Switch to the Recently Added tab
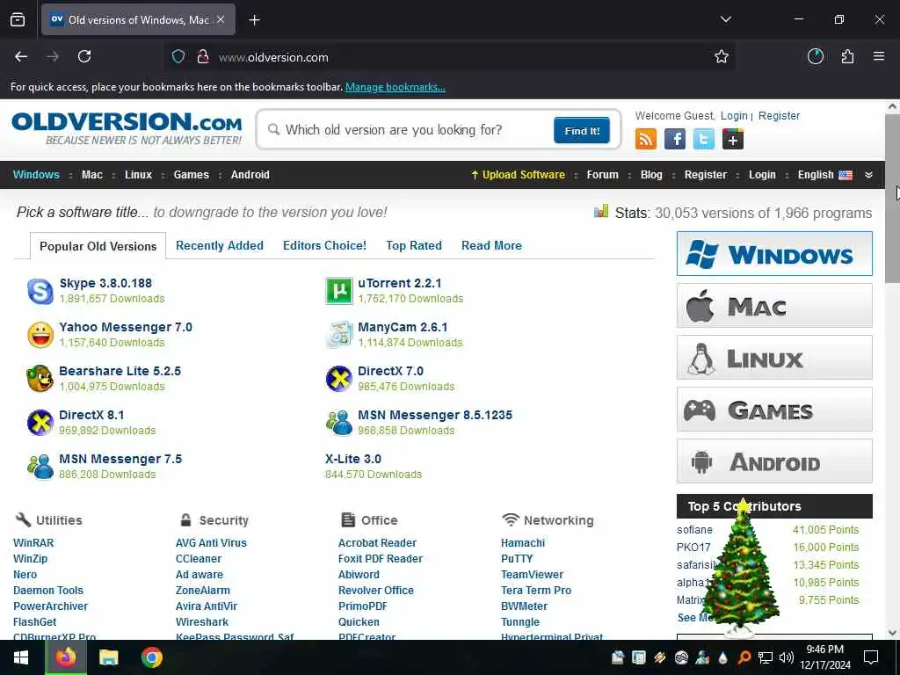 tap(219, 246)
